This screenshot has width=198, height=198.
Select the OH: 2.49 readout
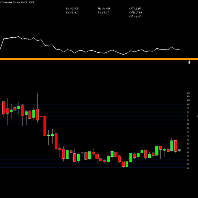coord(135,13)
